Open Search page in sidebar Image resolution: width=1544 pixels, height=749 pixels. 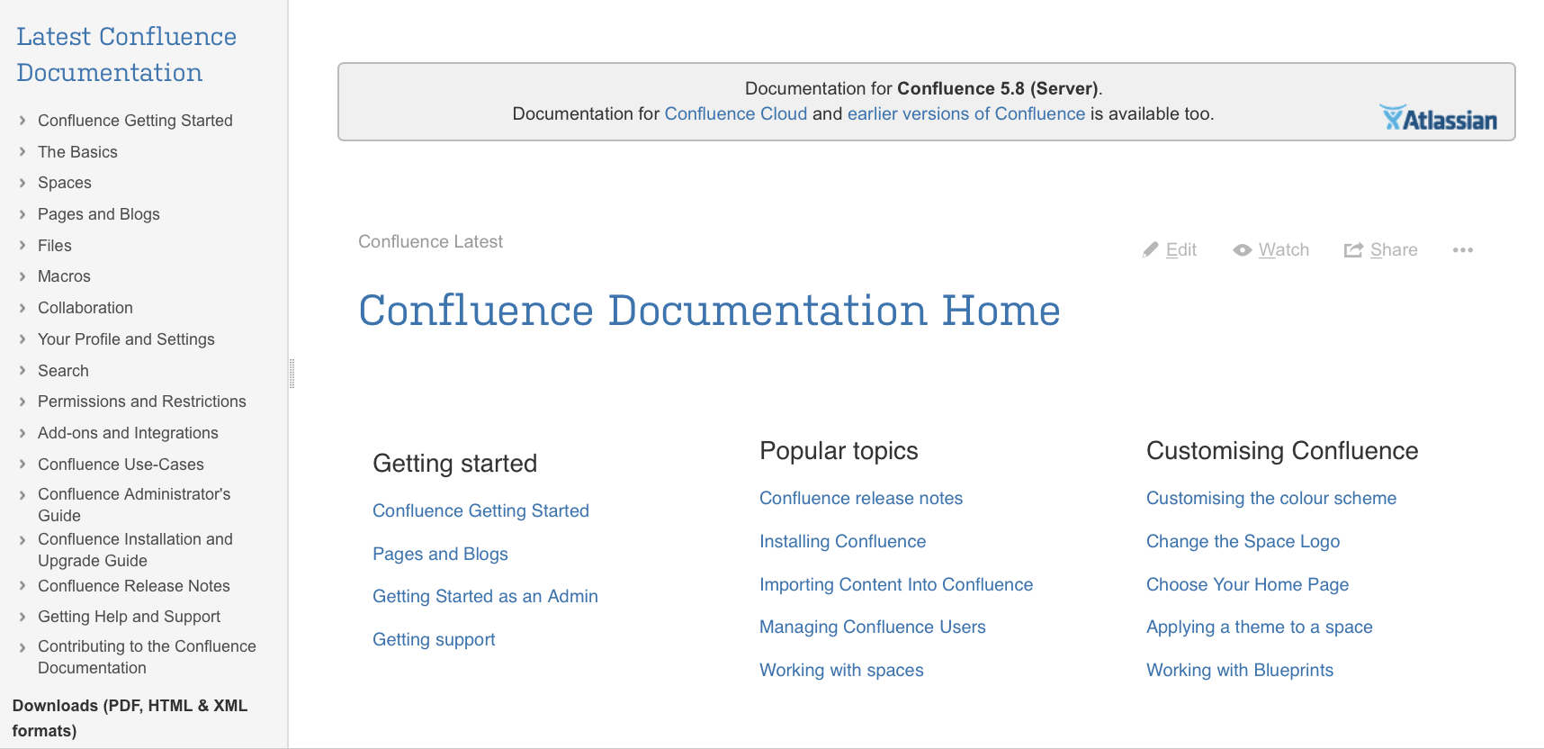click(63, 371)
